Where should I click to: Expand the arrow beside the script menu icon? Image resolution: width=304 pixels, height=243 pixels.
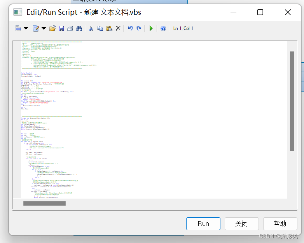26,28
